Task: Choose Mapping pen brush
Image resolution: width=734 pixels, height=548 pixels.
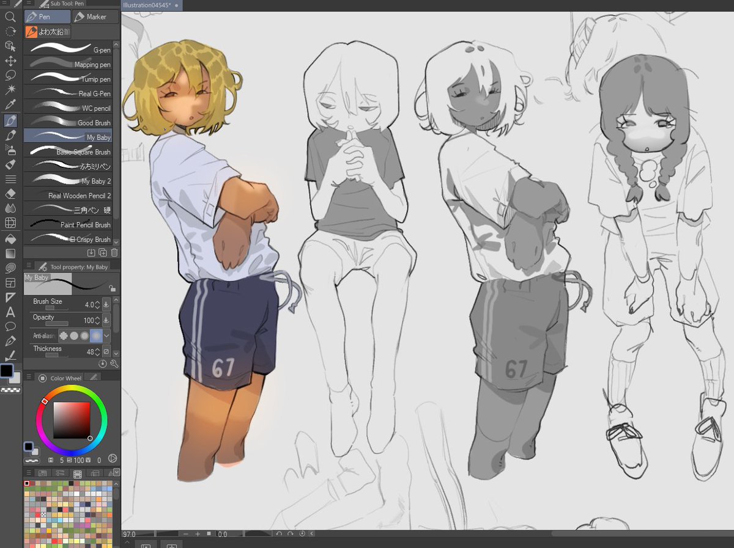Action: coord(68,64)
